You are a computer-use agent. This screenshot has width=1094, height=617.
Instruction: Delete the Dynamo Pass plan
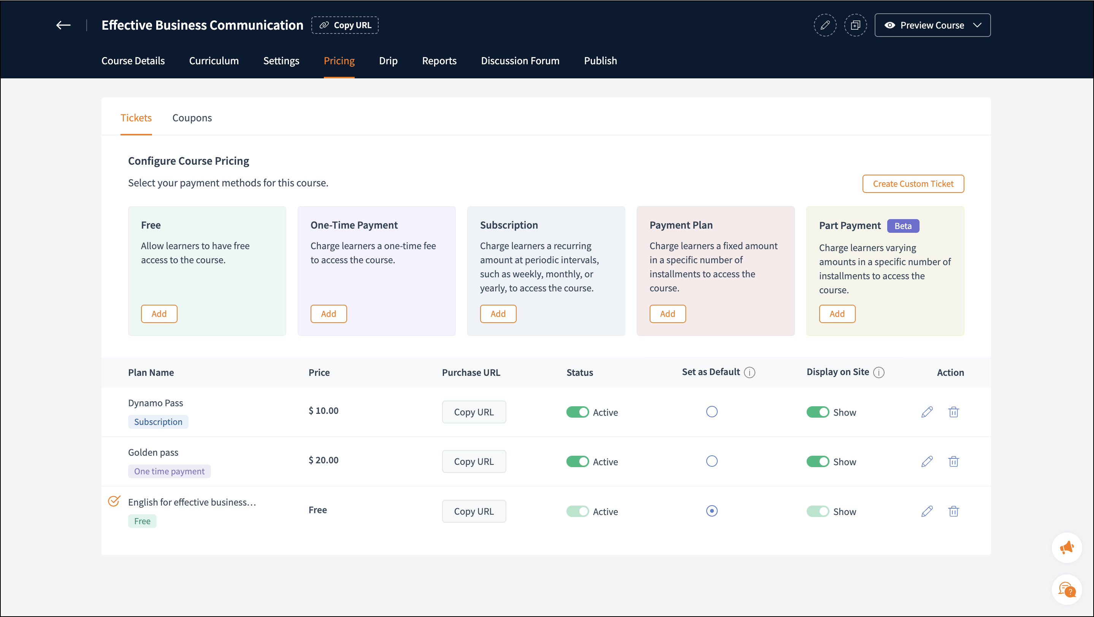pyautogui.click(x=953, y=412)
